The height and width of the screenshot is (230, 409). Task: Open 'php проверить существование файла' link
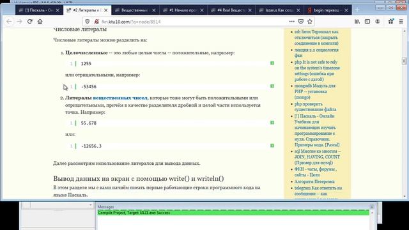click(315, 107)
